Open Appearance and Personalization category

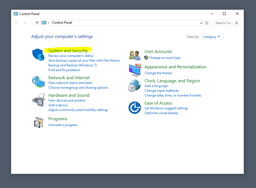coord(175,67)
